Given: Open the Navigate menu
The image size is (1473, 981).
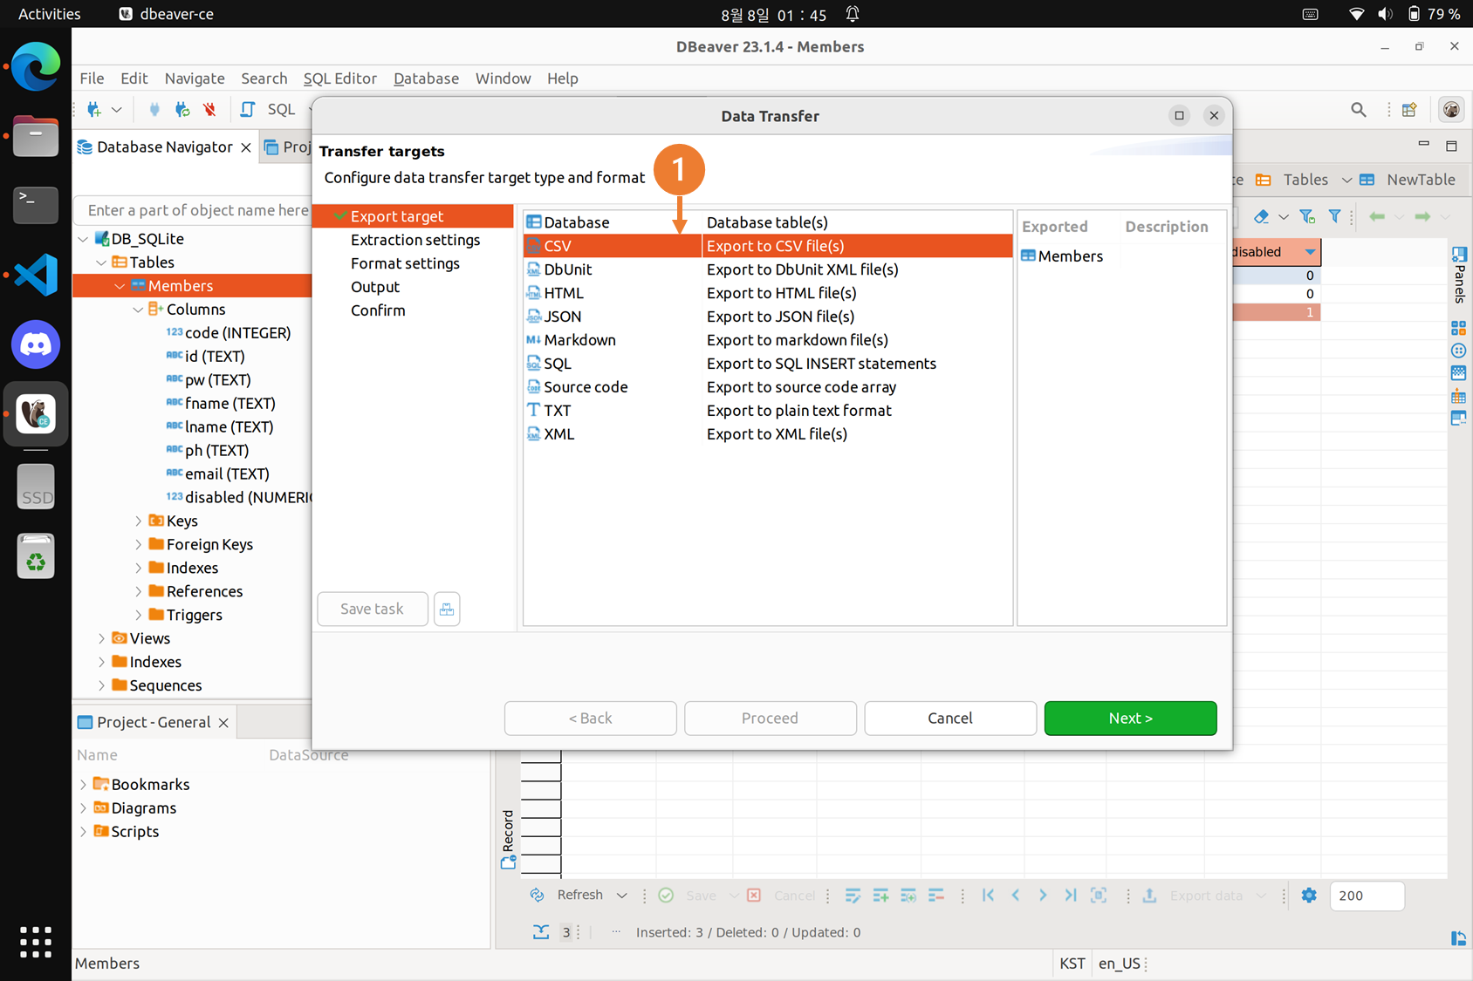Looking at the screenshot, I should click(195, 78).
